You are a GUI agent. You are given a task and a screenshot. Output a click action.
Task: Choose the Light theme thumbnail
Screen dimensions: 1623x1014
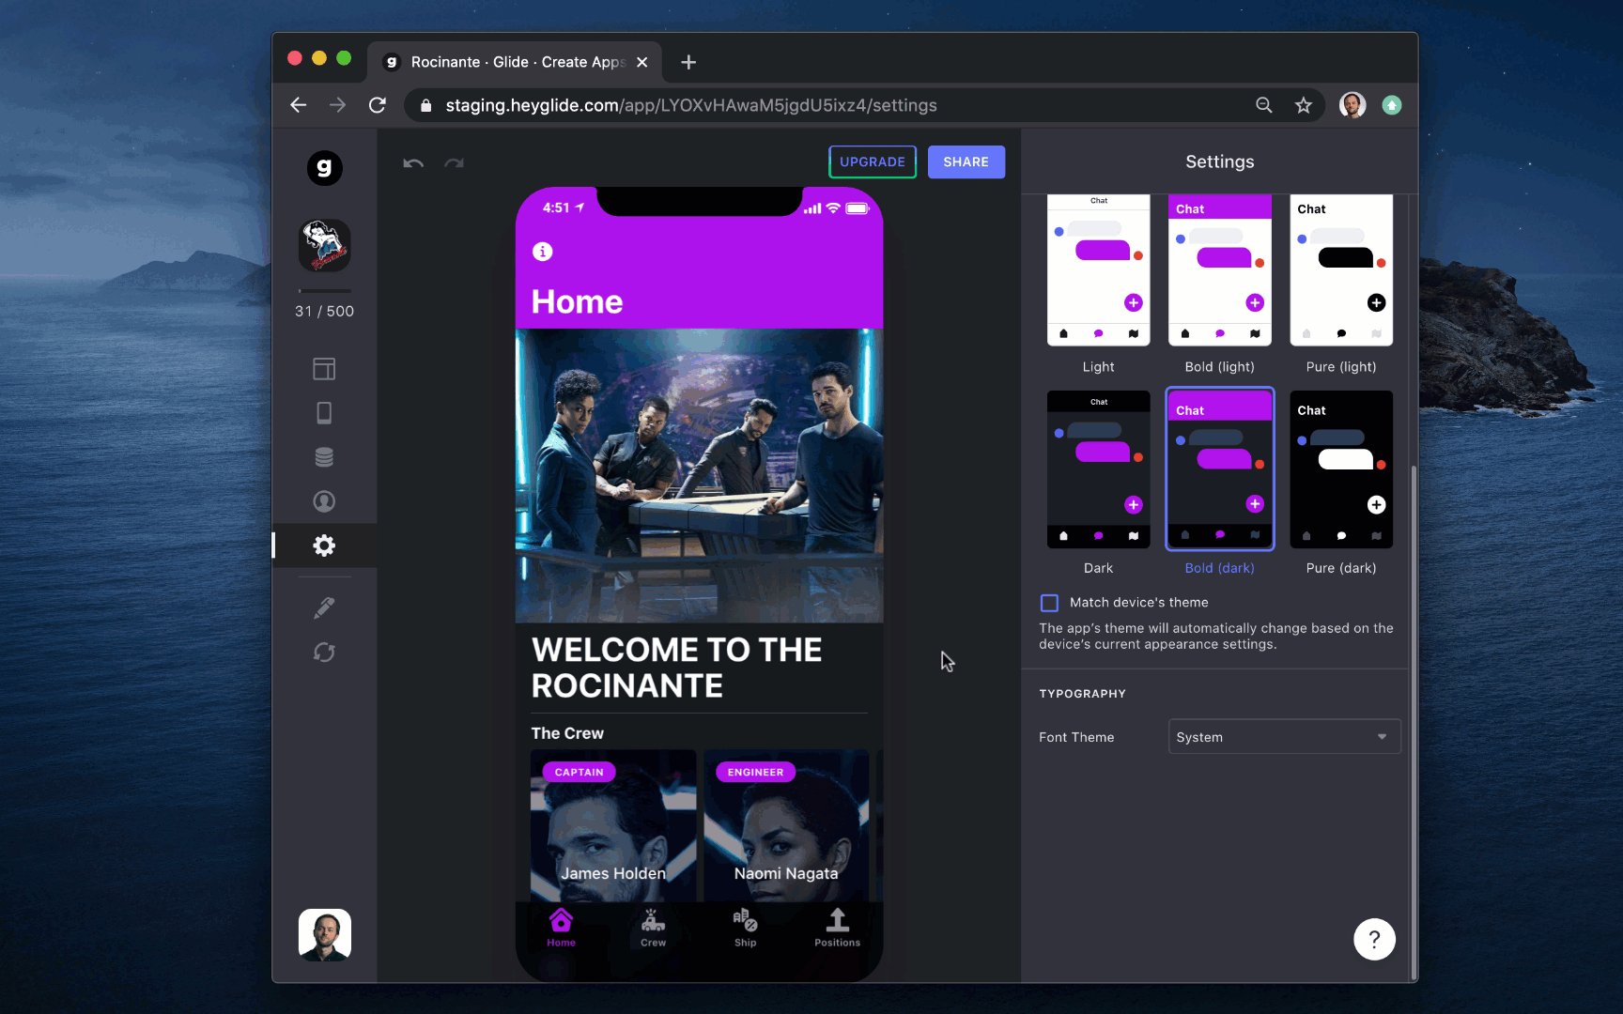click(1098, 270)
